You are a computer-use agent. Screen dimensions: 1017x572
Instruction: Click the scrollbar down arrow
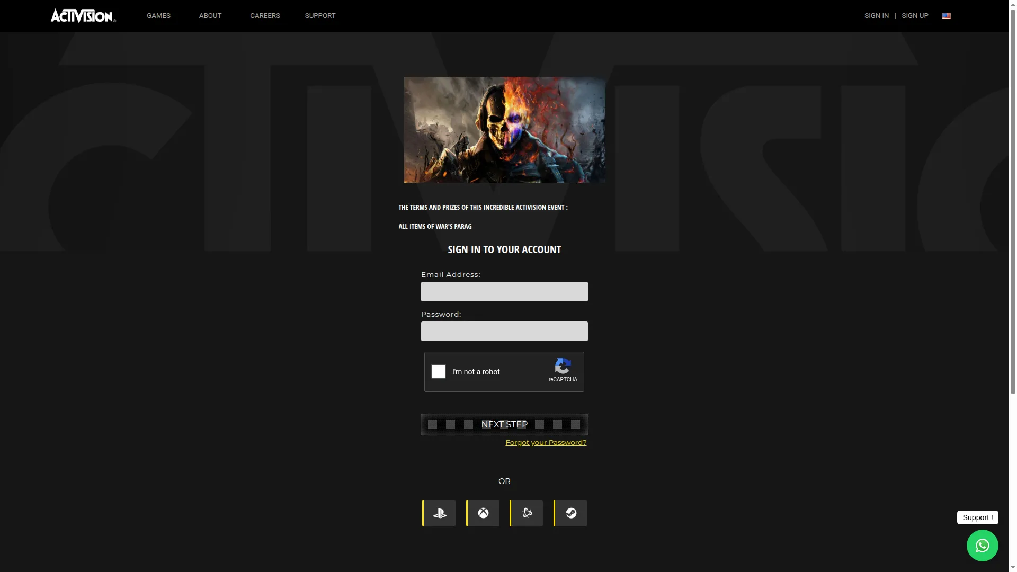pyautogui.click(x=1013, y=568)
